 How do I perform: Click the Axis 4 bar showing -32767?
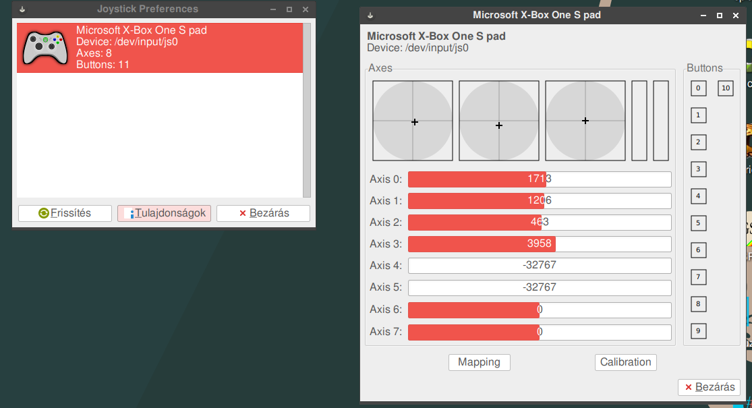pos(540,266)
